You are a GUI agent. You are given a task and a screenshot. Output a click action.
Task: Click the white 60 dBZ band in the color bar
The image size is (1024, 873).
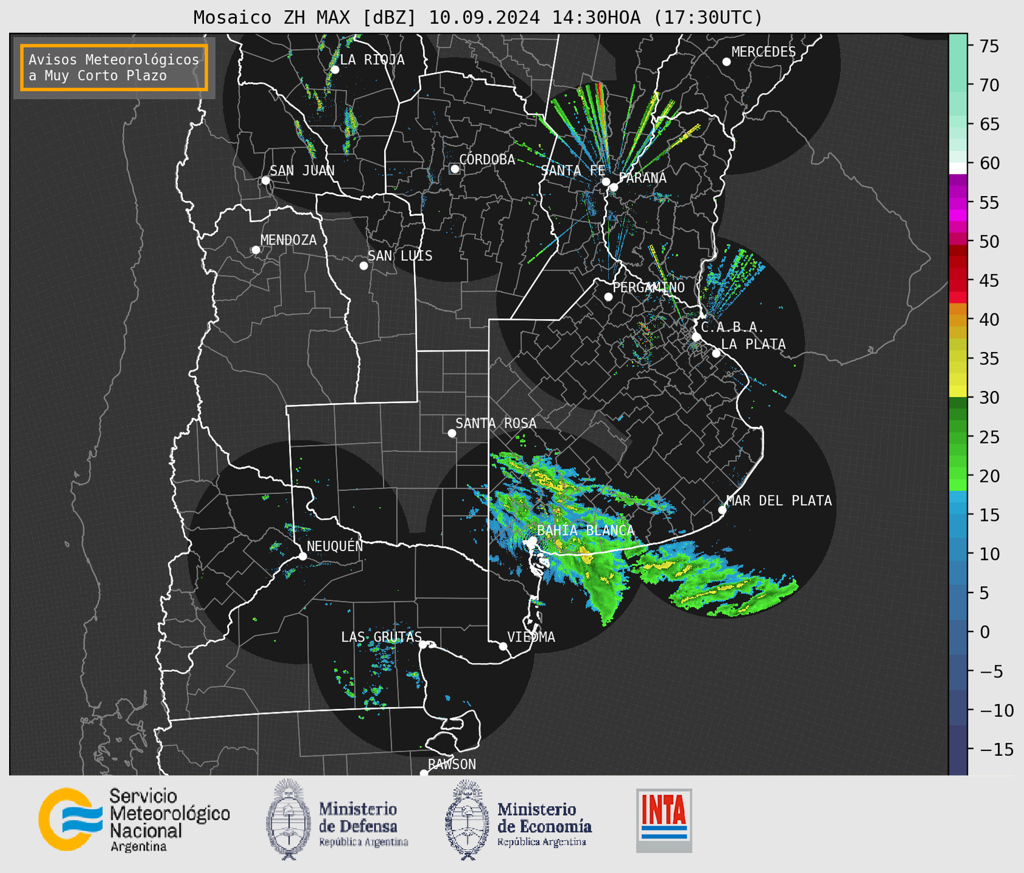click(958, 168)
